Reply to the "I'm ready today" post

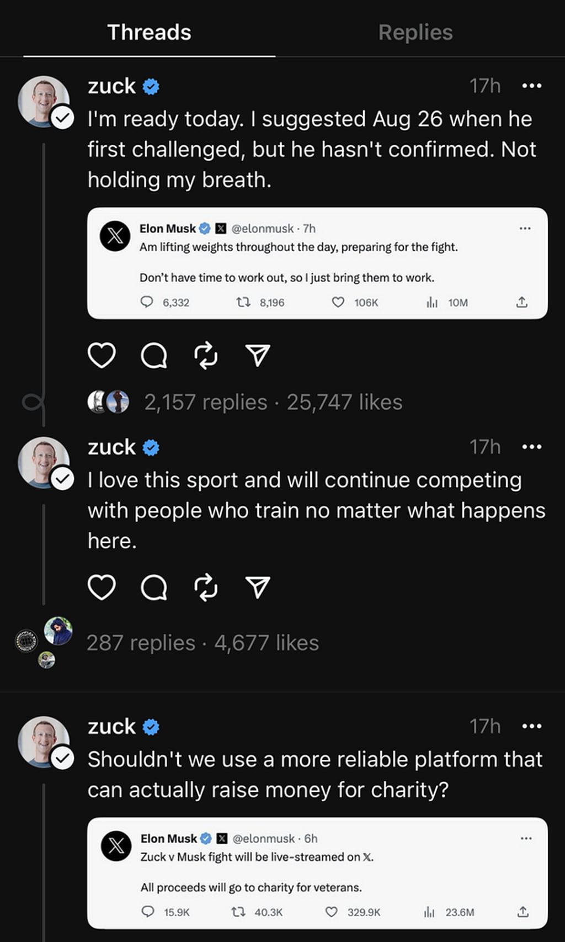(153, 355)
